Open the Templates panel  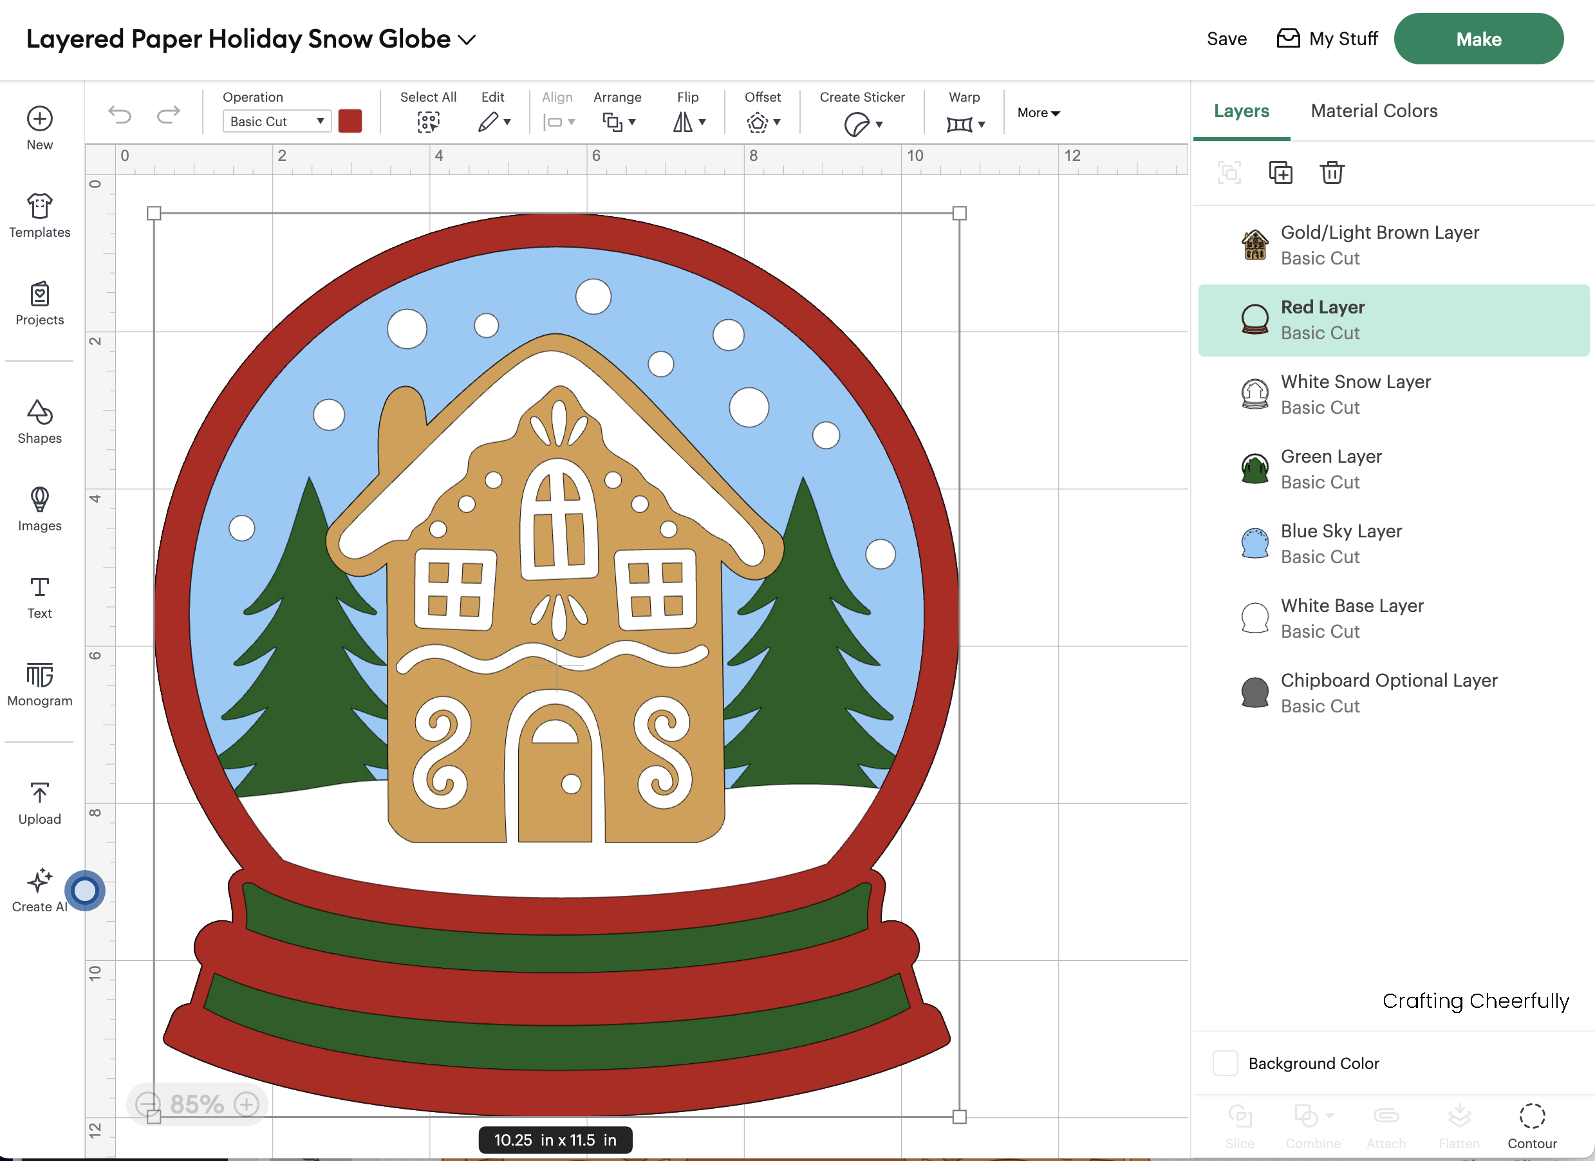[39, 214]
